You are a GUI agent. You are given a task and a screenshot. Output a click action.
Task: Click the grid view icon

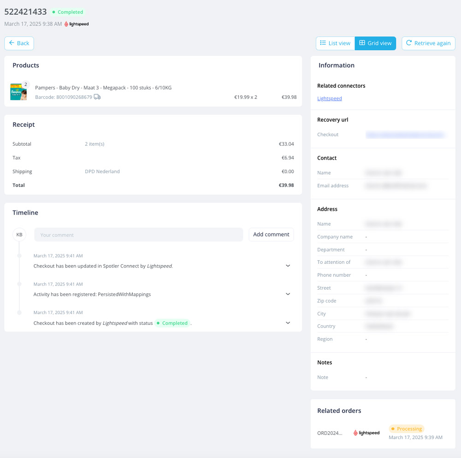[x=362, y=43]
